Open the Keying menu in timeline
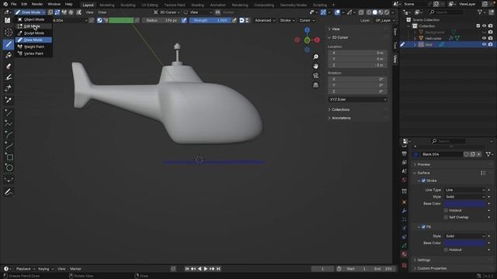The height and width of the screenshot is (279, 497). 46,269
